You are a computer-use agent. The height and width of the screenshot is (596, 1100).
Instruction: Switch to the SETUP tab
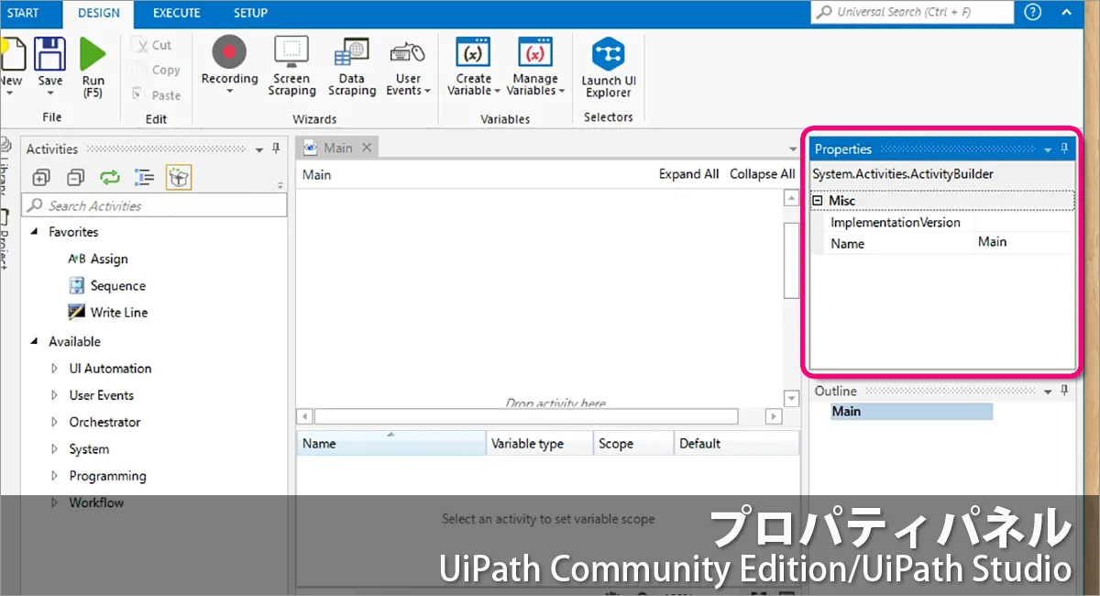(x=250, y=13)
